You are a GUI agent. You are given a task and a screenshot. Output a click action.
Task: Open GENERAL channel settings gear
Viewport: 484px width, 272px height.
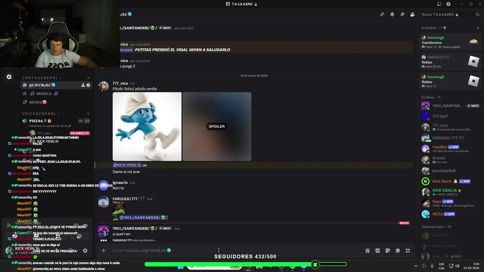pos(88,85)
